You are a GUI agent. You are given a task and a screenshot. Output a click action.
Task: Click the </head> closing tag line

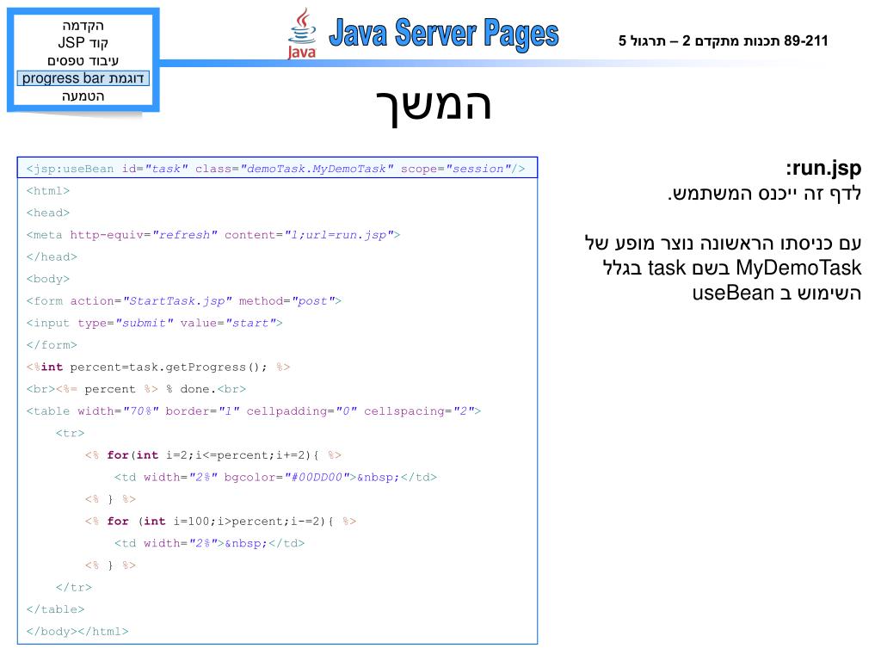52,256
